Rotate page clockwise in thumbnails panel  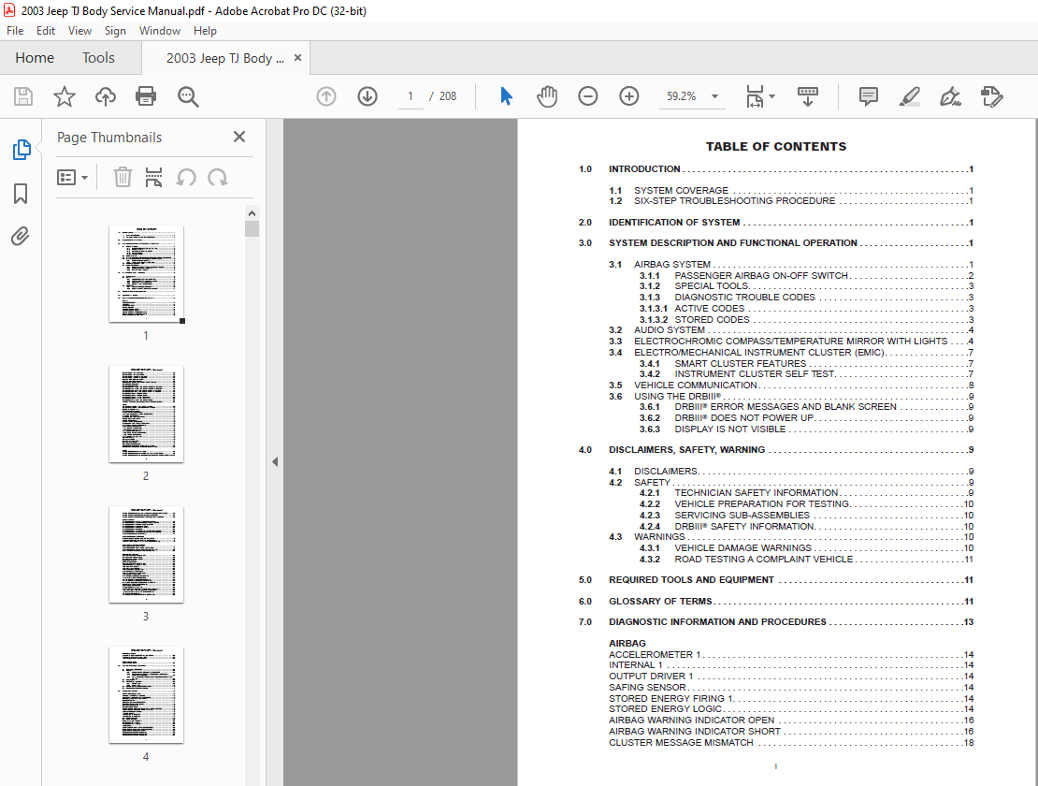pyautogui.click(x=218, y=178)
